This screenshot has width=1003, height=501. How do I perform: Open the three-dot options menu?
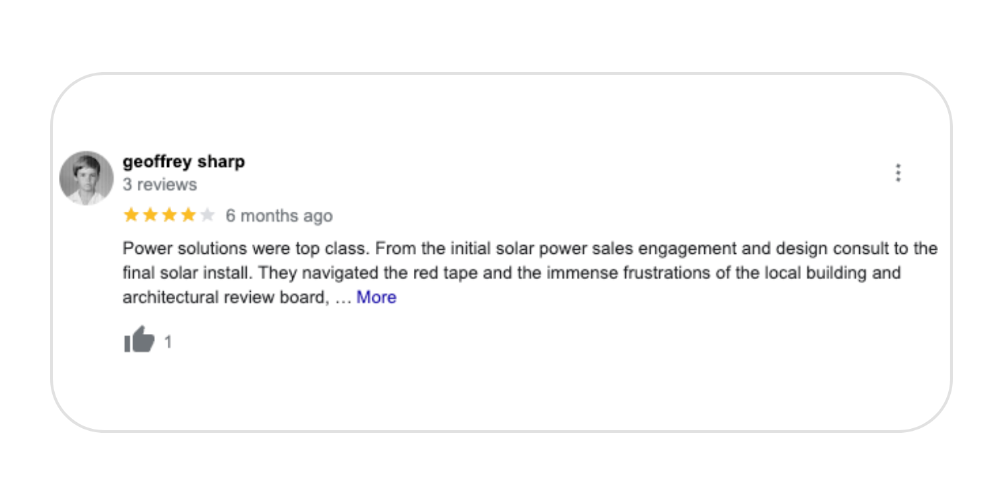[x=898, y=173]
